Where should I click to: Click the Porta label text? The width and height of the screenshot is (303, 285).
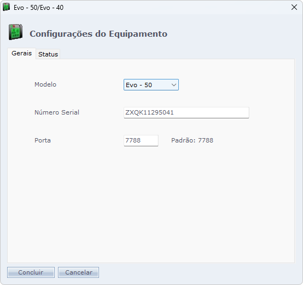pyautogui.click(x=43, y=140)
